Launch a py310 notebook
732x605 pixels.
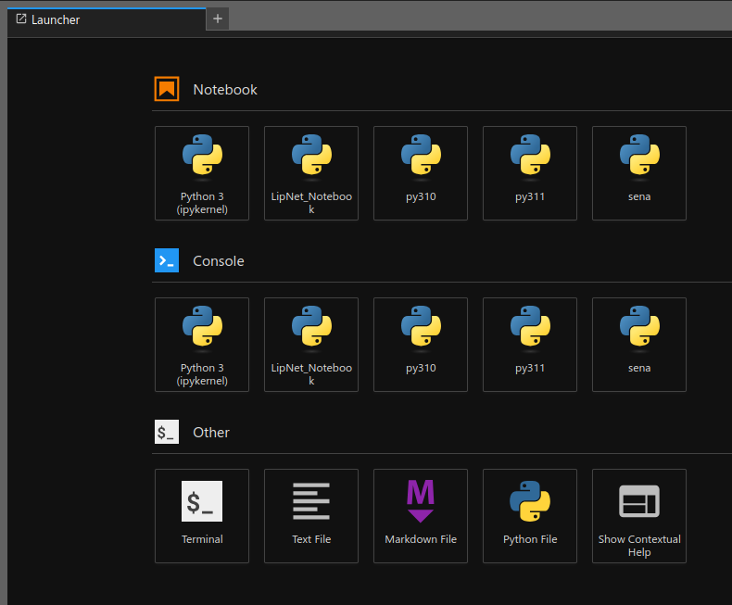pyautogui.click(x=421, y=173)
